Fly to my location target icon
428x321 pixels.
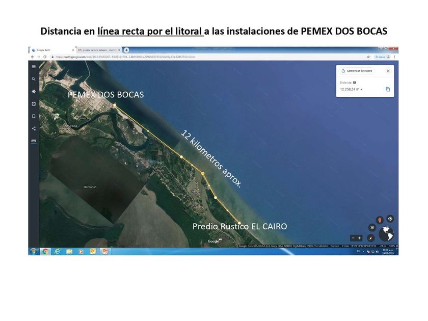[x=390, y=219]
